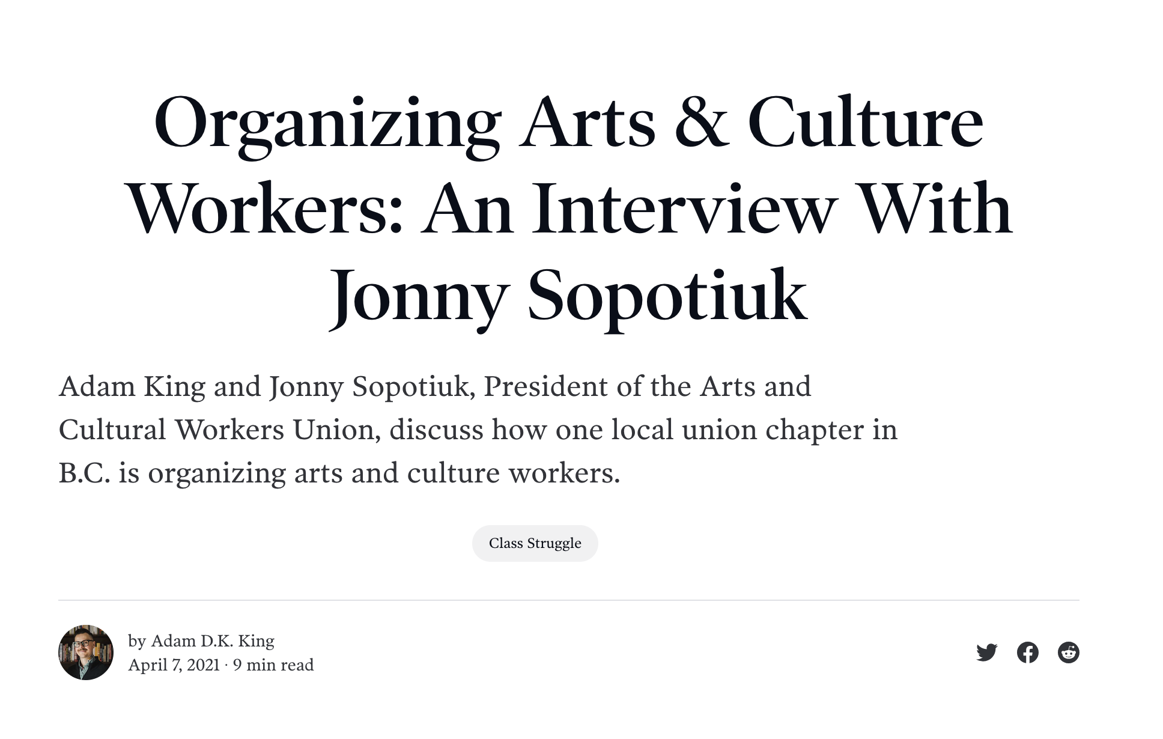Click the horizontal divider above the byline
The width and height of the screenshot is (1163, 739).
569,600
